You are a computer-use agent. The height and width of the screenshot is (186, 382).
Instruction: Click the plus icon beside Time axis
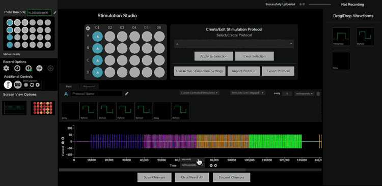click(x=215, y=166)
